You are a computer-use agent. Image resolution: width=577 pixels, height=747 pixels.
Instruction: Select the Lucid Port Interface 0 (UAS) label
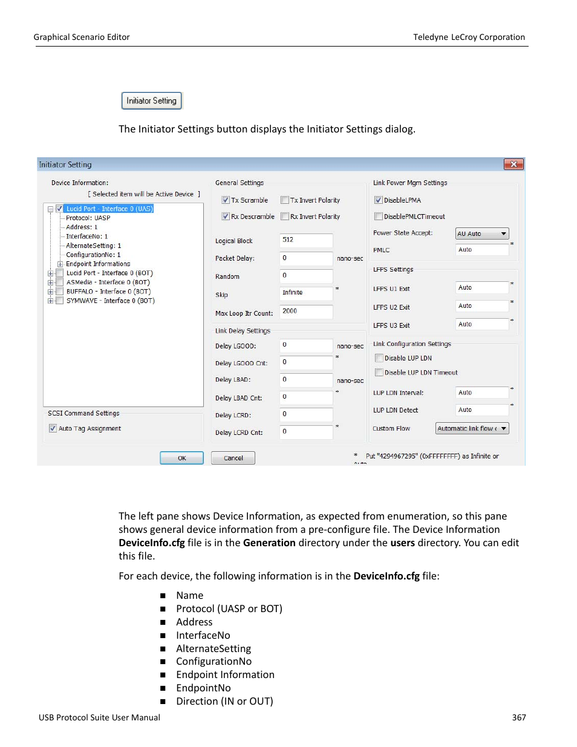[x=109, y=209]
